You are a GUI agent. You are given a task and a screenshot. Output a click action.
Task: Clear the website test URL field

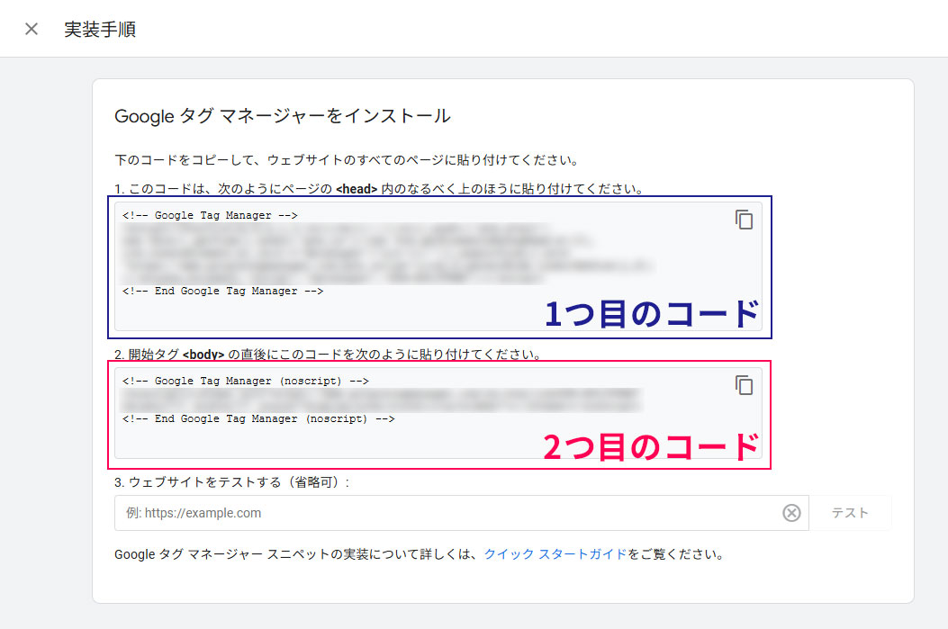[x=791, y=513]
